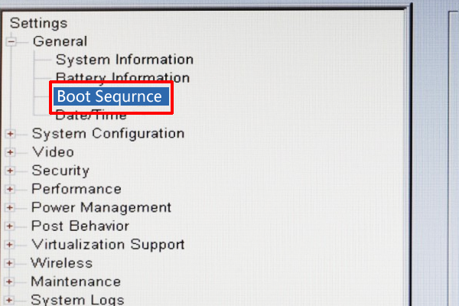Expand the Virtualization Support node
This screenshot has width=459, height=306.
coord(11,245)
